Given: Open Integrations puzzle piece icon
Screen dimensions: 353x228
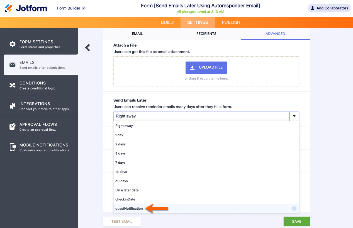Looking at the screenshot, I should tap(13, 106).
